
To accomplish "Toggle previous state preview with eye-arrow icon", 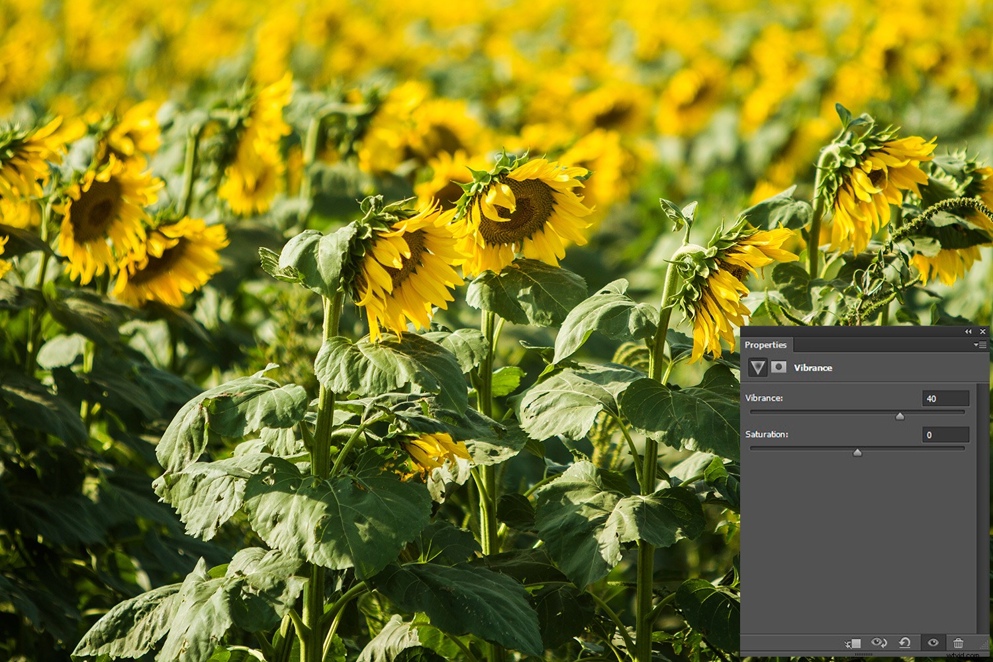I will coord(878,642).
